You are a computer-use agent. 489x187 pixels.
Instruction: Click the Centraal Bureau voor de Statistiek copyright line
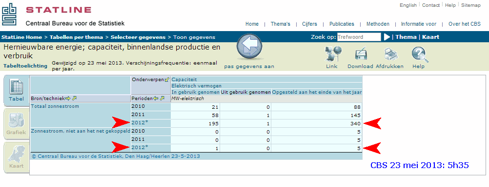[x=116, y=156]
